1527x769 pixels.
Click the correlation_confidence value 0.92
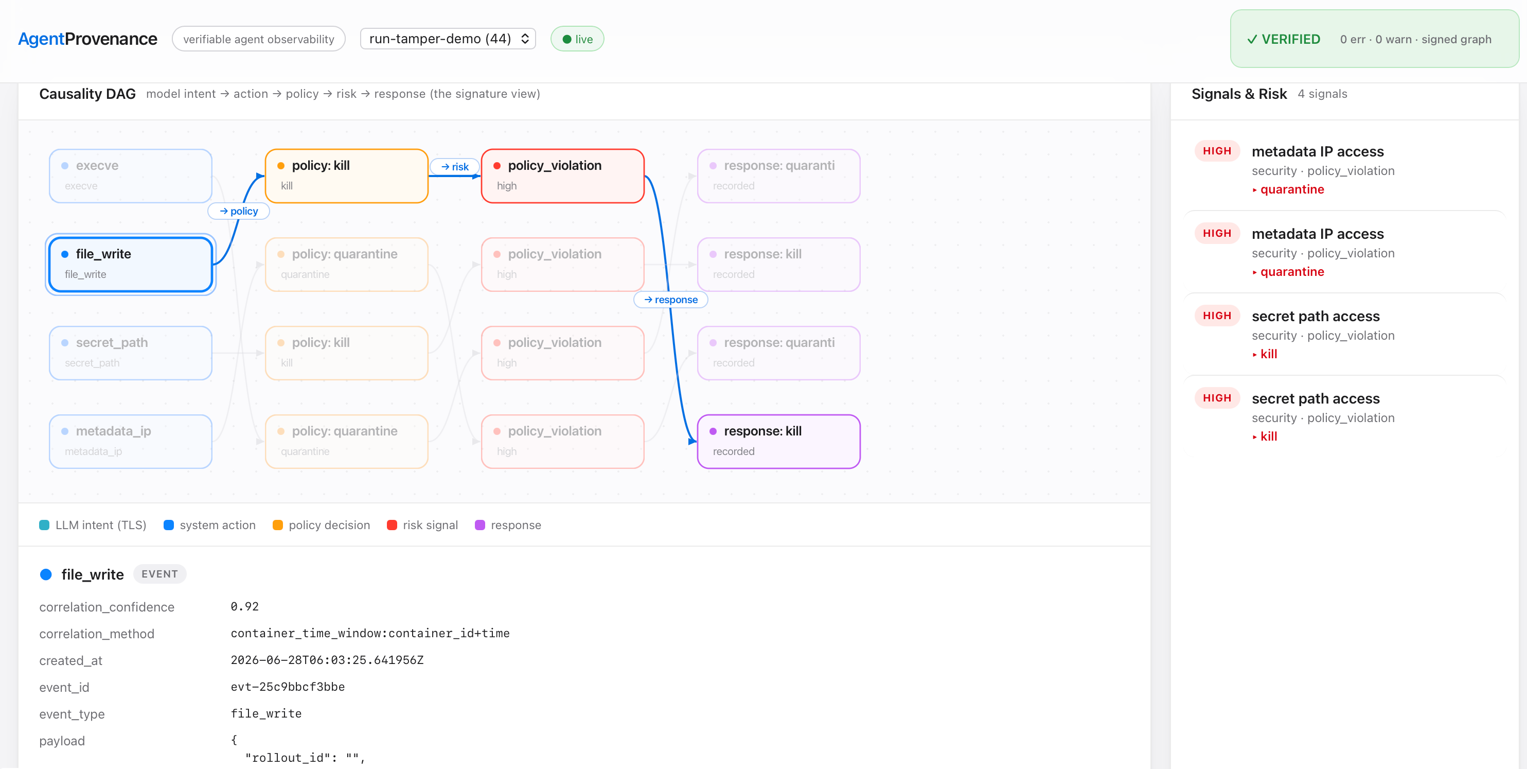coord(244,606)
